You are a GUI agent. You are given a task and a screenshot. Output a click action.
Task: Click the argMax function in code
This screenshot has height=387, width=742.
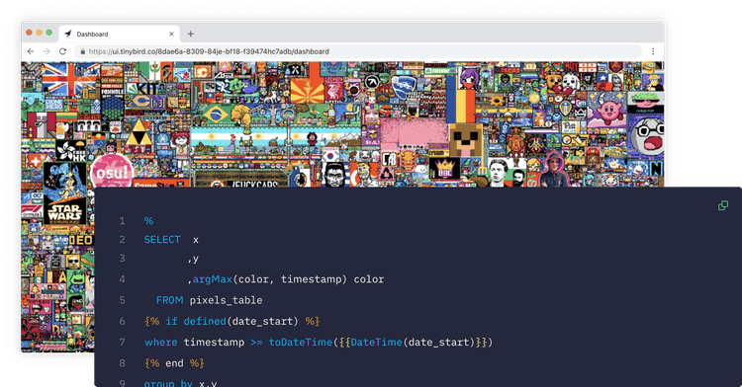[x=213, y=279]
